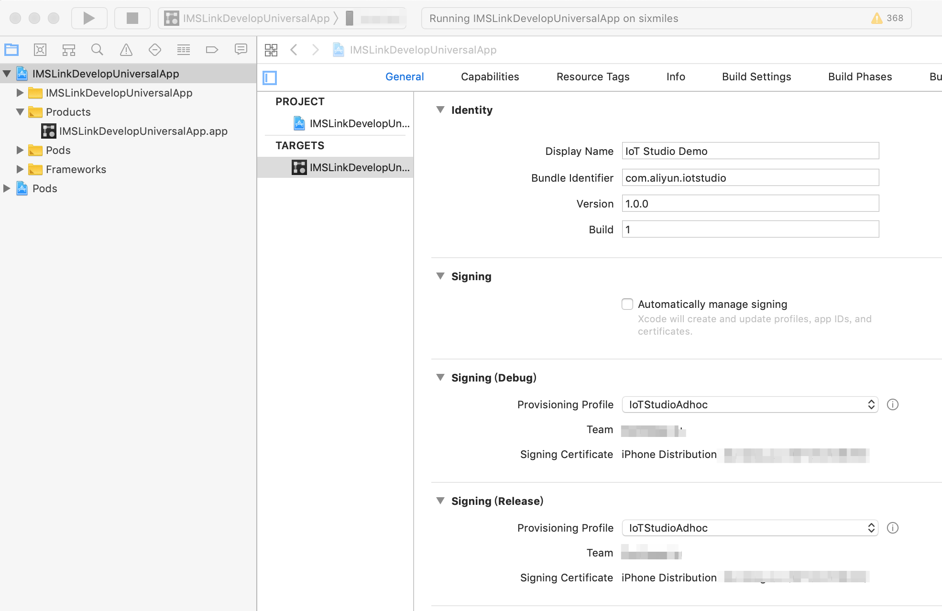Click the Run (play) button
Screen dimensions: 942x611
pos(89,18)
